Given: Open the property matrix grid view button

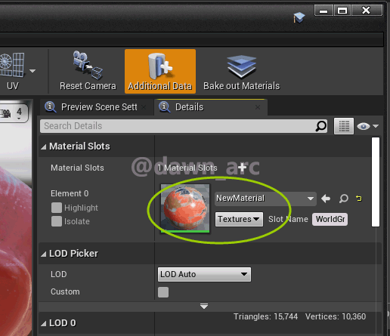Looking at the screenshot, I should 344,126.
